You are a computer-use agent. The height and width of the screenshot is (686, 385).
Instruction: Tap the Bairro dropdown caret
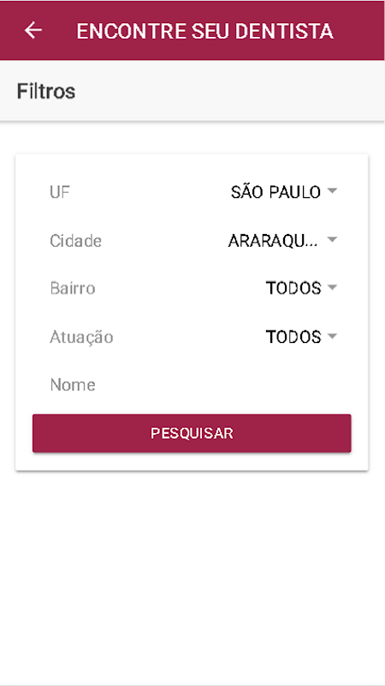pyautogui.click(x=332, y=288)
